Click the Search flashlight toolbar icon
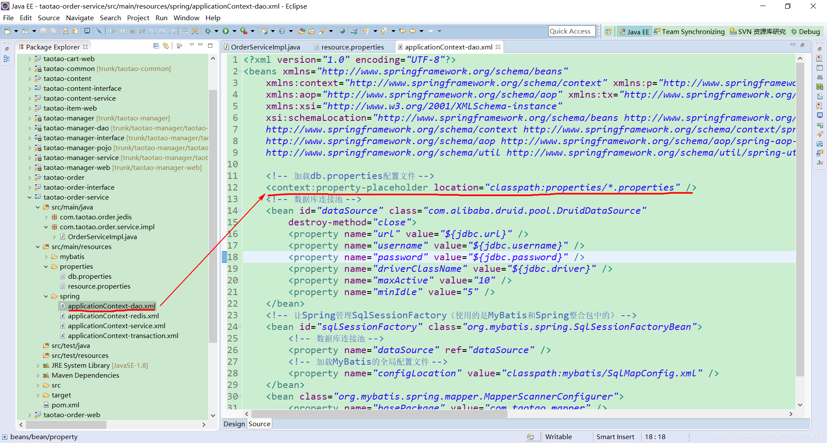This screenshot has height=443, width=827. [x=322, y=31]
